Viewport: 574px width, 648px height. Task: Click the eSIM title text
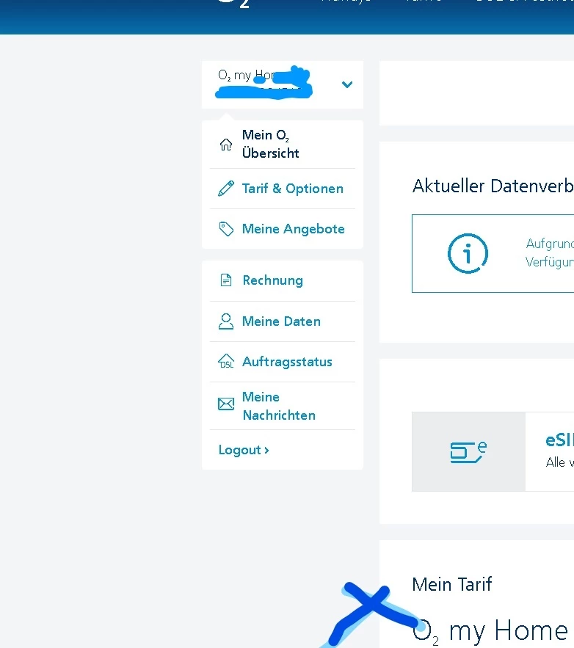coord(559,440)
